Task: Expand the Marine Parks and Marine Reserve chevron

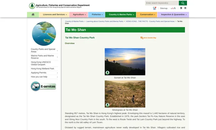Action: coord(57,57)
